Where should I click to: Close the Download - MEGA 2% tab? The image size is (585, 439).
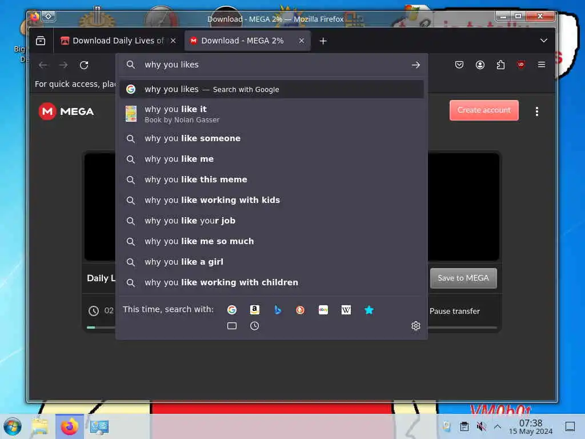tap(302, 41)
